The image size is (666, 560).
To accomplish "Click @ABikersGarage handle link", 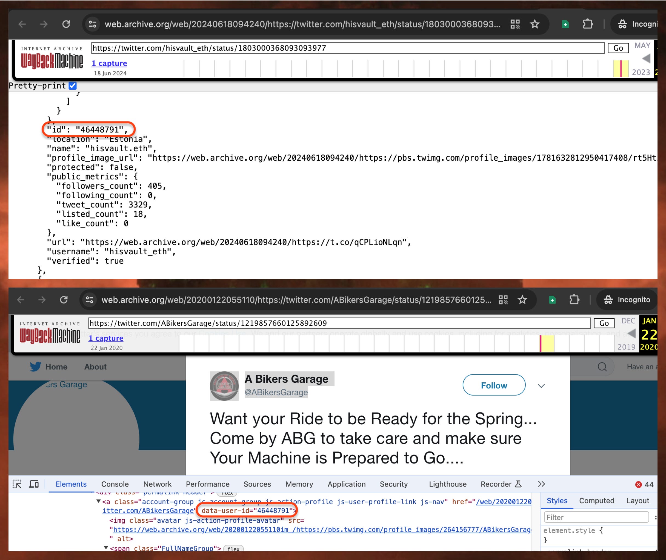I will tap(276, 392).
